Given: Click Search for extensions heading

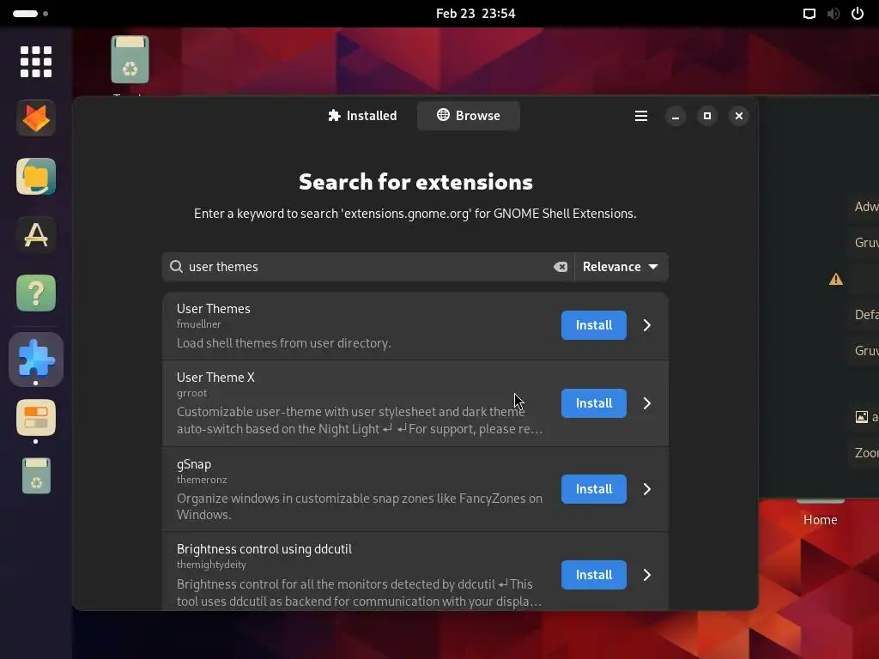Looking at the screenshot, I should (415, 182).
